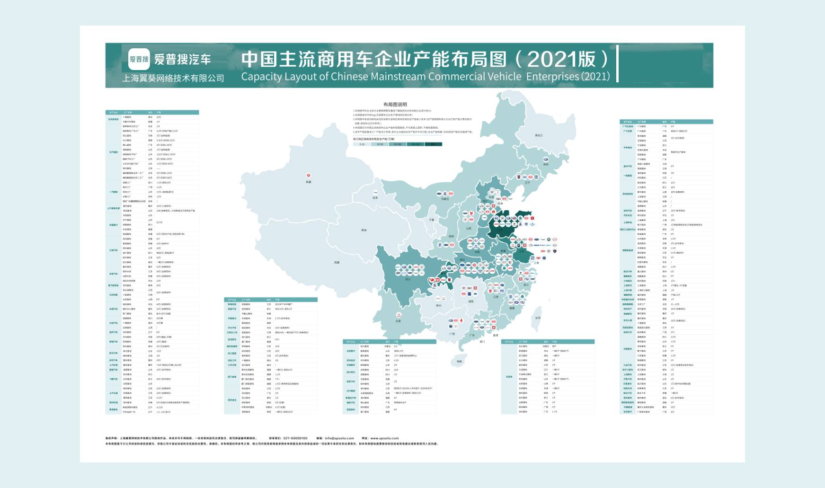Click the 布局图说明 heading

point(395,105)
